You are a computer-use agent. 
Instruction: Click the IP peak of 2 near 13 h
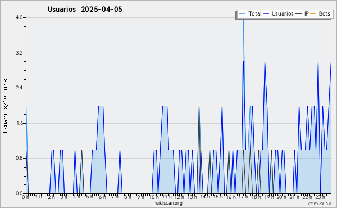pyautogui.click(x=199, y=106)
